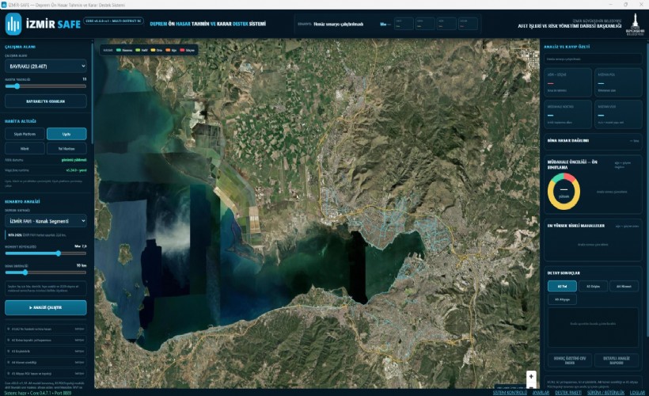The width and height of the screenshot is (649, 396).
Task: Click the İZMİR SAFE logo icon
Action: 13,24
